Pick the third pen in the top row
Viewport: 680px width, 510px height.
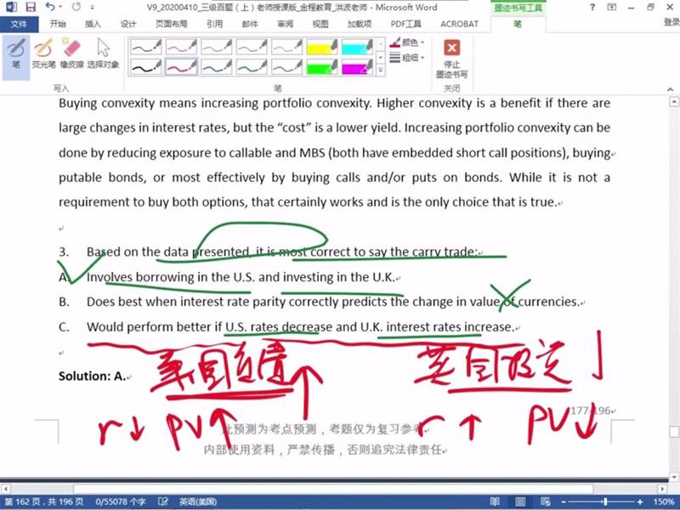pos(217,47)
